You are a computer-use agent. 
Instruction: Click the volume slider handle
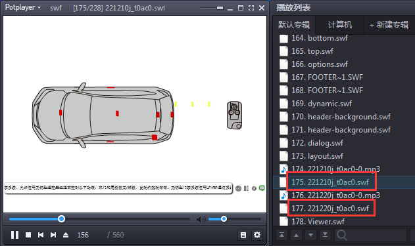click(x=224, y=219)
